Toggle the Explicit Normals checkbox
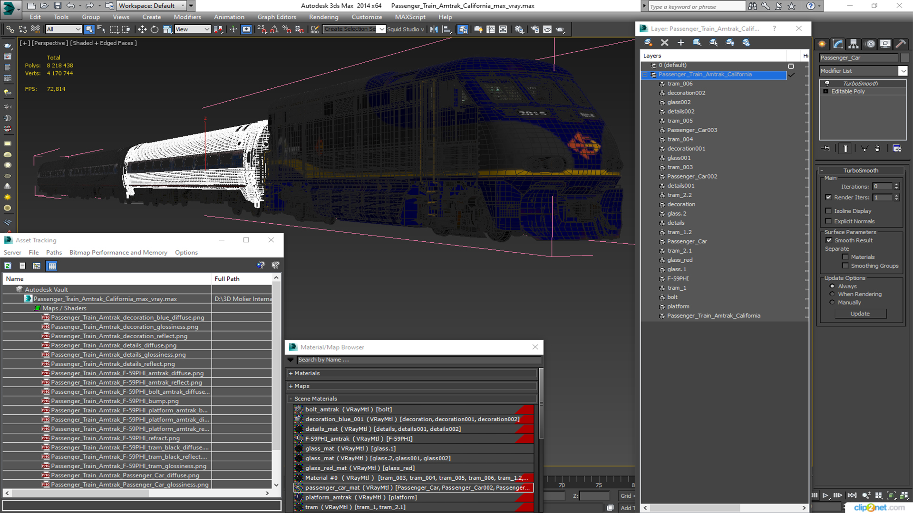913x513 pixels. click(828, 221)
